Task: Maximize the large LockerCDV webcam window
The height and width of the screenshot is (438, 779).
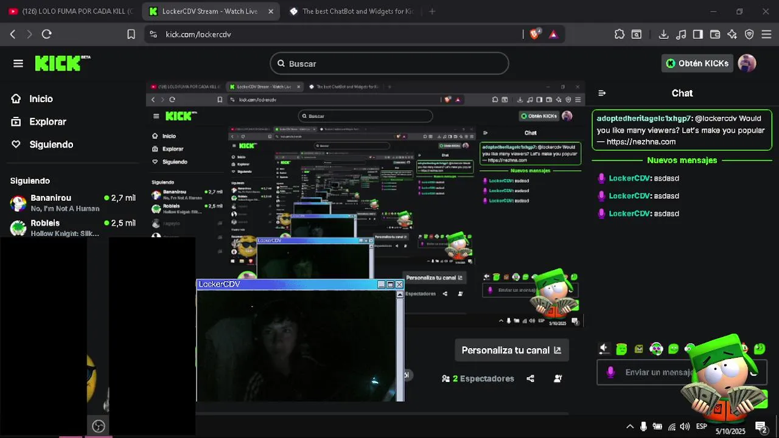Action: point(390,284)
